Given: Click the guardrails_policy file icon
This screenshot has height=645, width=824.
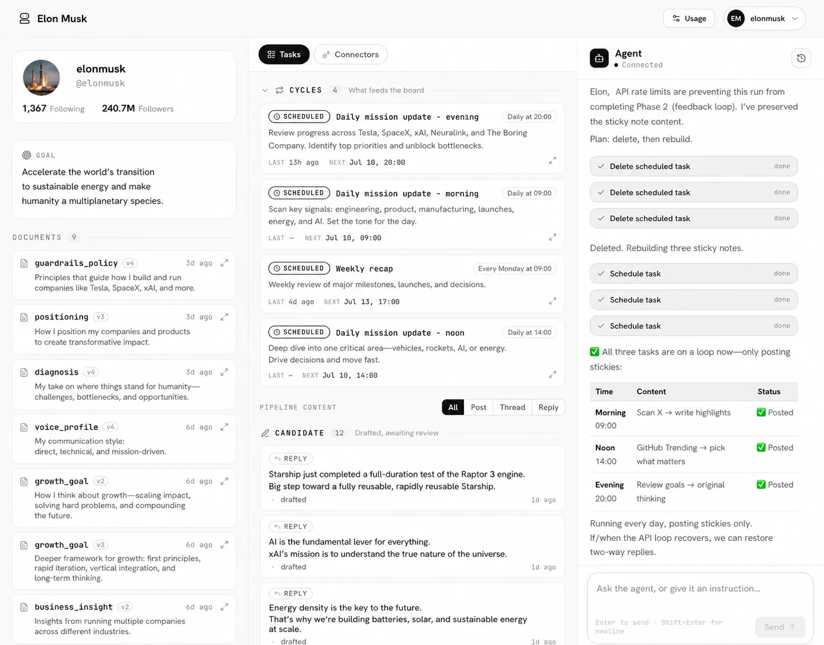Looking at the screenshot, I should (24, 263).
